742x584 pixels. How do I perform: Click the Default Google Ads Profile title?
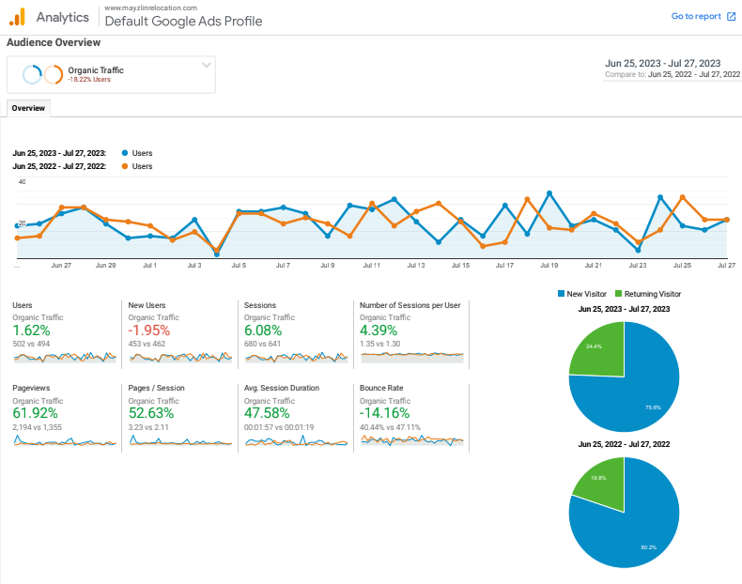coord(183,22)
